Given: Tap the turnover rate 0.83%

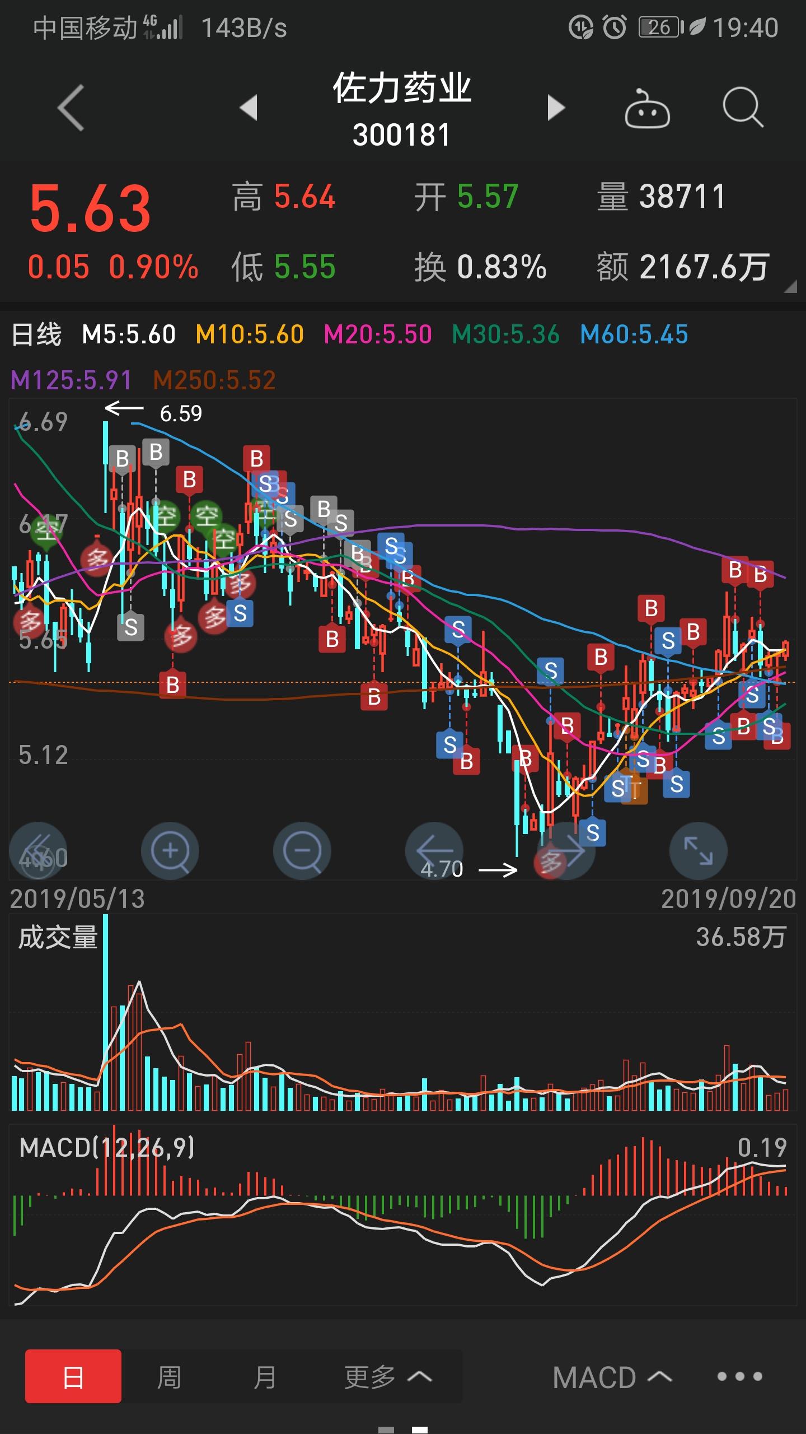Looking at the screenshot, I should pos(502,267).
